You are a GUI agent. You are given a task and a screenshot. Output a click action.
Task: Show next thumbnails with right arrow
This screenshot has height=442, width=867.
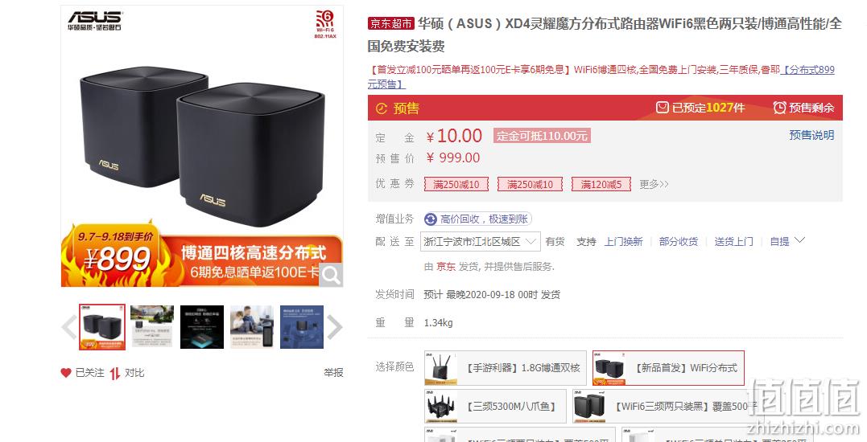click(x=335, y=327)
